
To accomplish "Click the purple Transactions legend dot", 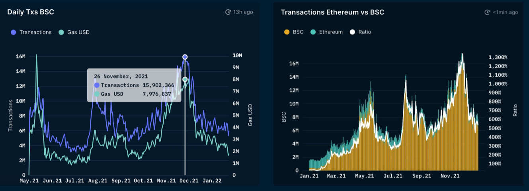I will pos(14,32).
